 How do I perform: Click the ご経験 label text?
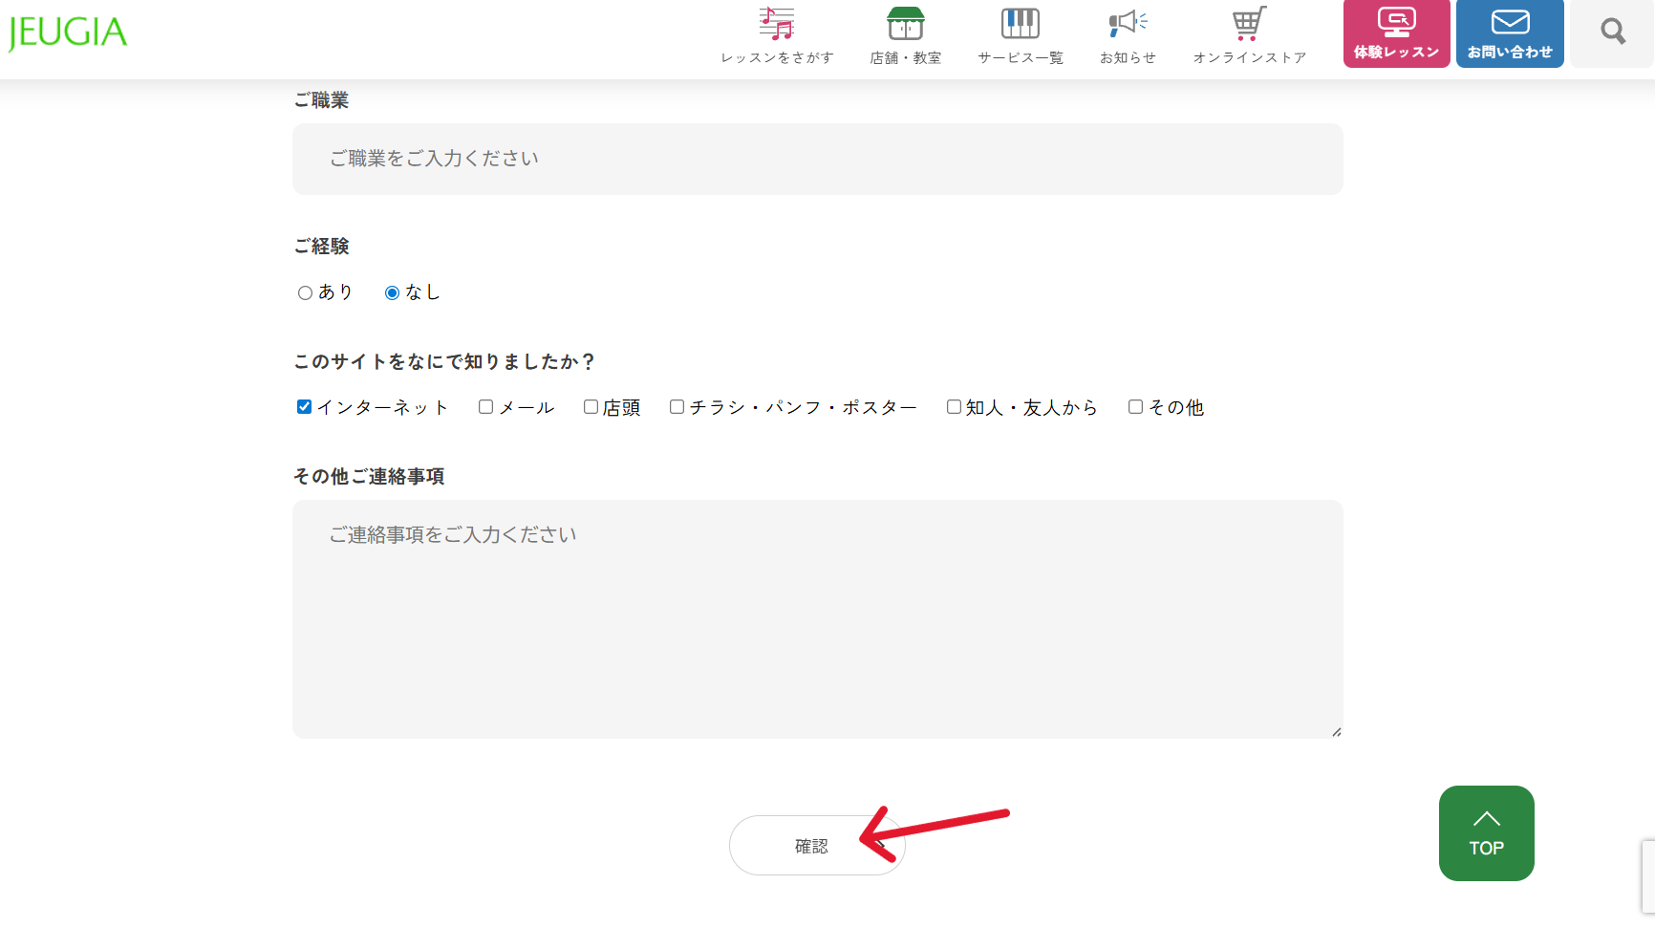coord(321,247)
